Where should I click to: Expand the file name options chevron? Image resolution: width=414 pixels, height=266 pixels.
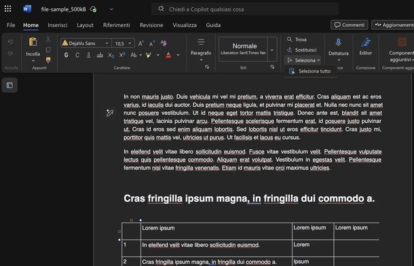point(111,9)
